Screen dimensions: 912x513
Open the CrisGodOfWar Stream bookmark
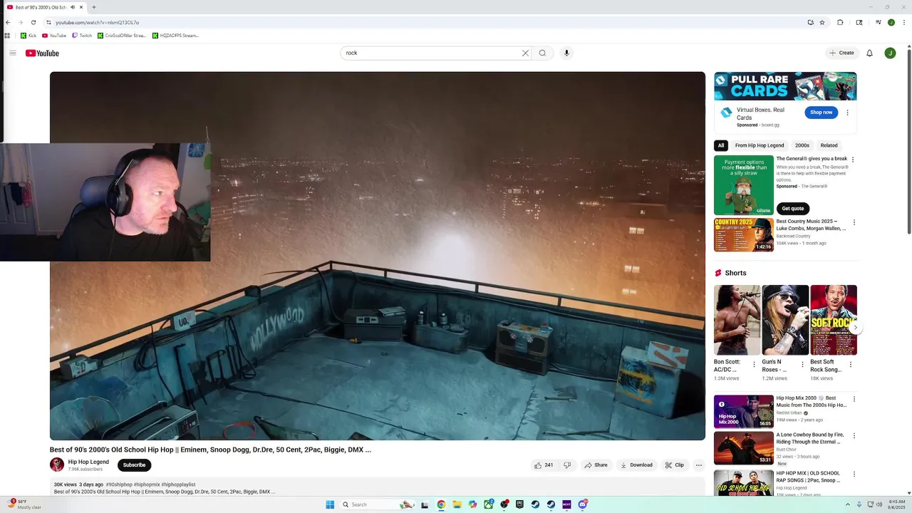[122, 36]
